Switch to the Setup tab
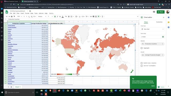Image resolution: width=171 pixels, height=96 pixels. [146, 22]
